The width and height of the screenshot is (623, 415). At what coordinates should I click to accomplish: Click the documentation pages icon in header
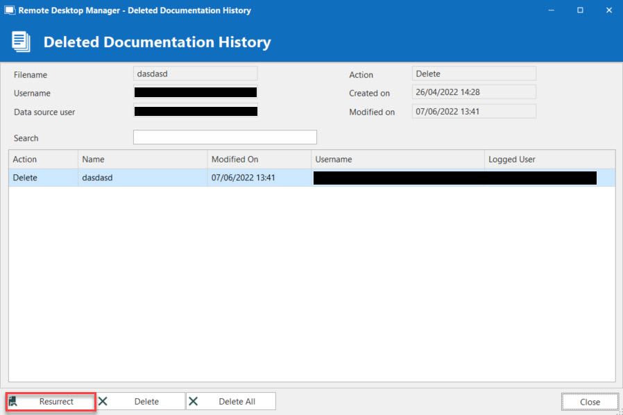click(x=21, y=42)
